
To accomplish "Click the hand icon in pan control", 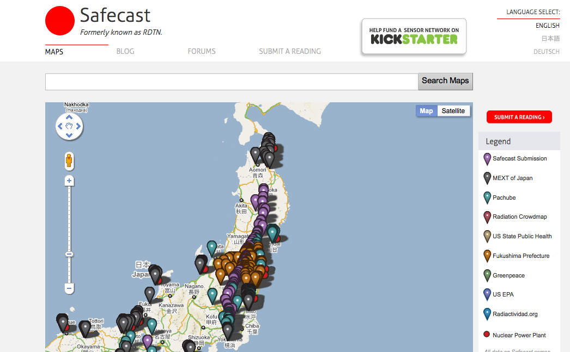I will tap(69, 126).
